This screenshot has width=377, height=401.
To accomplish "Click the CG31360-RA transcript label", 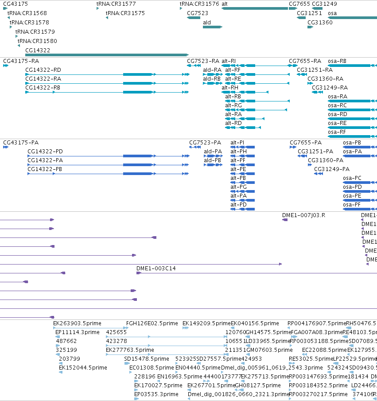I will 325,79.
